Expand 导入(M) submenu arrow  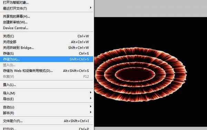90,92
